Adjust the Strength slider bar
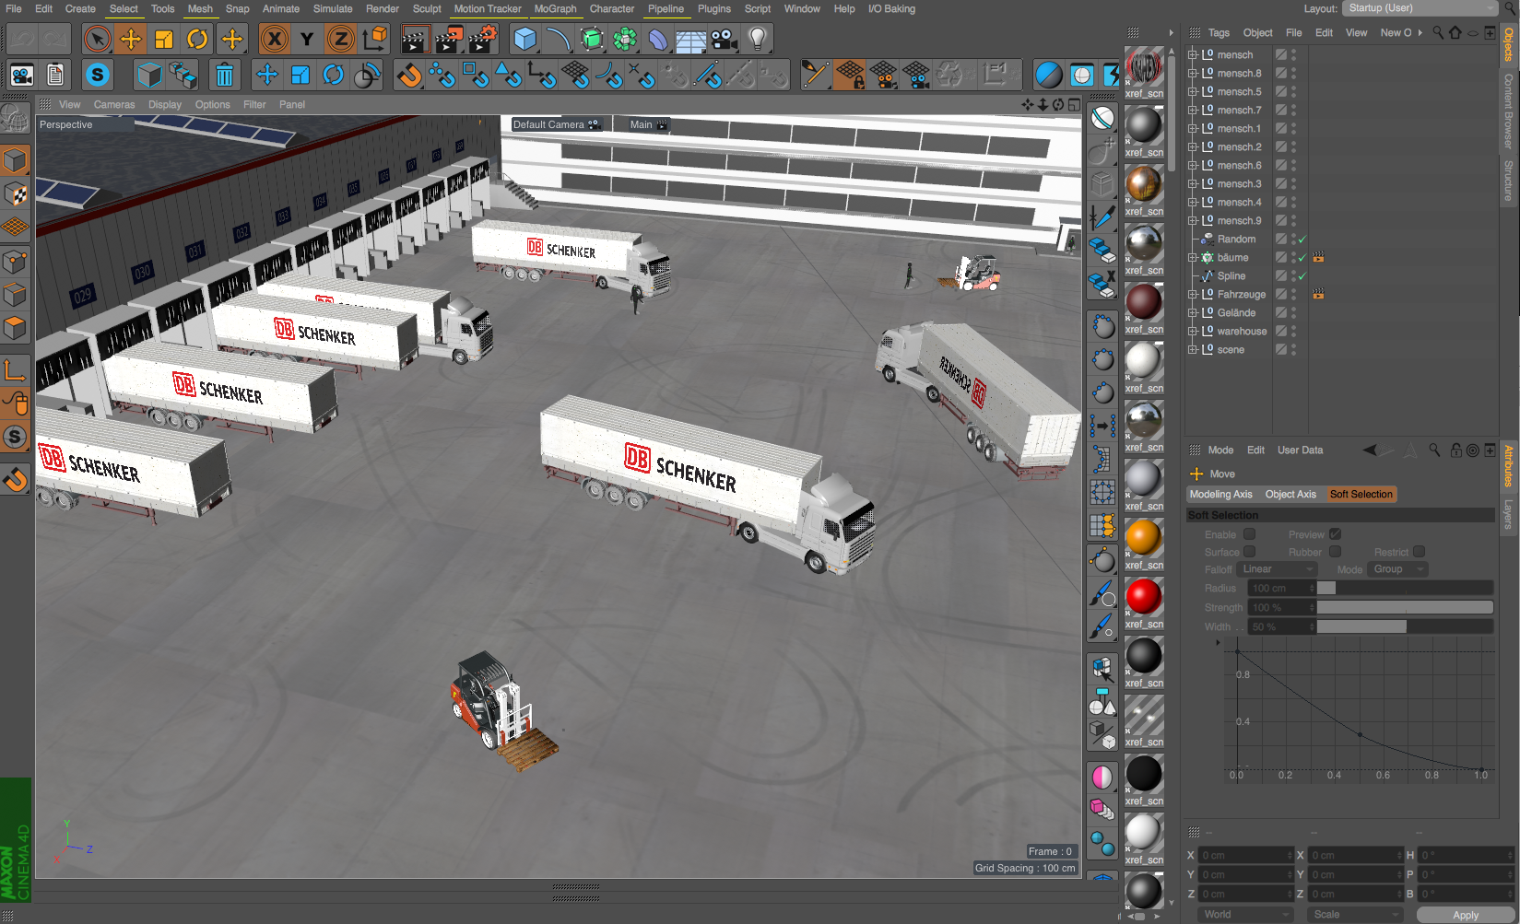This screenshot has width=1520, height=924. coord(1405,607)
